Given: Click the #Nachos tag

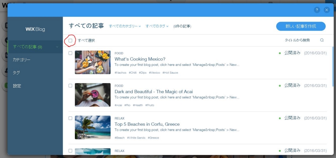Looking at the screenshot, I should [x=120, y=73].
